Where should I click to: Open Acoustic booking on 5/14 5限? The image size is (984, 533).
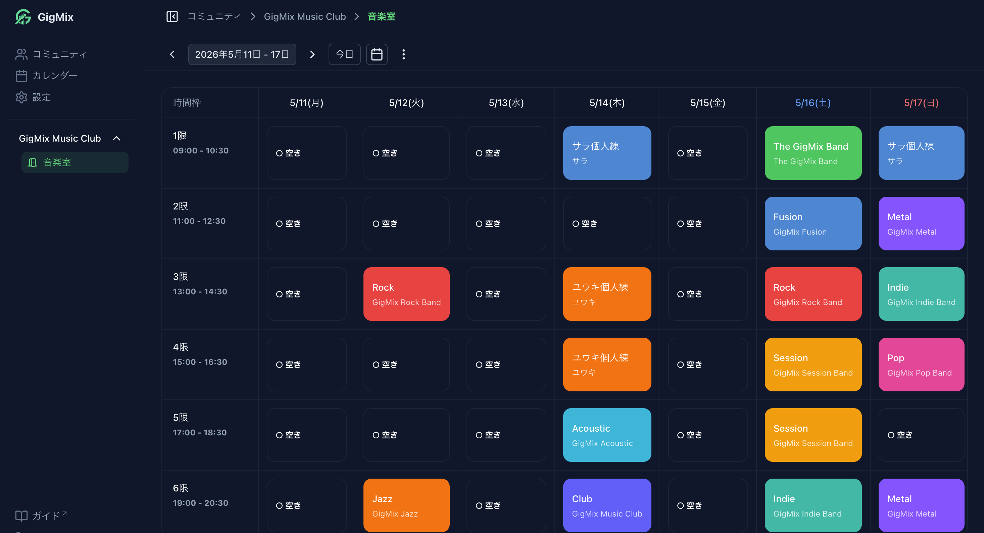(x=607, y=435)
